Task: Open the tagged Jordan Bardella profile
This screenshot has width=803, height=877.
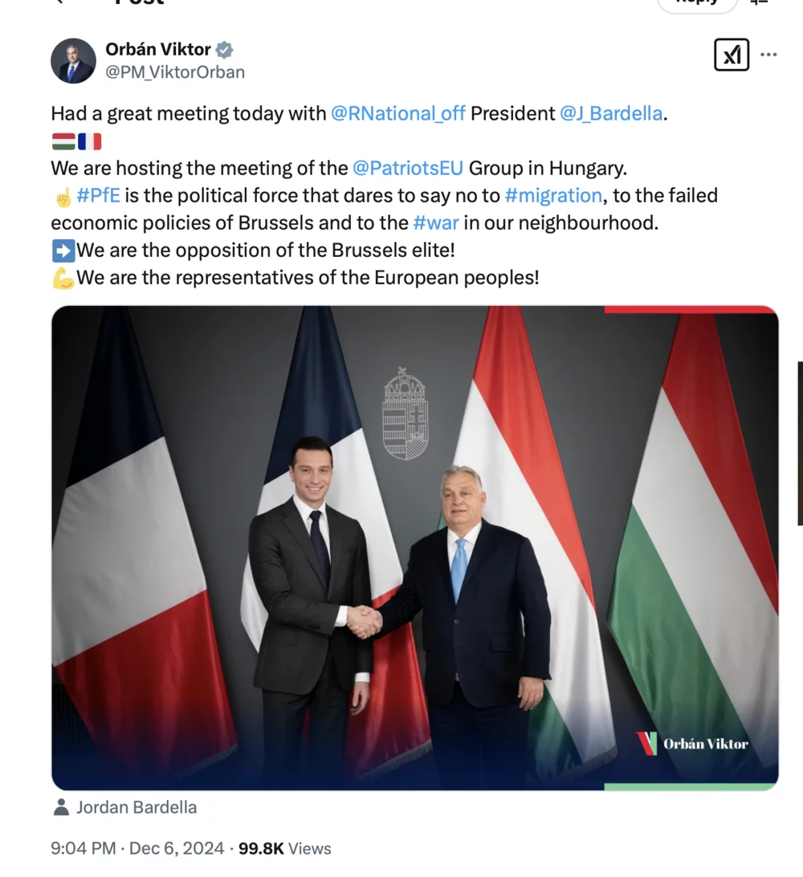Action: click(136, 807)
